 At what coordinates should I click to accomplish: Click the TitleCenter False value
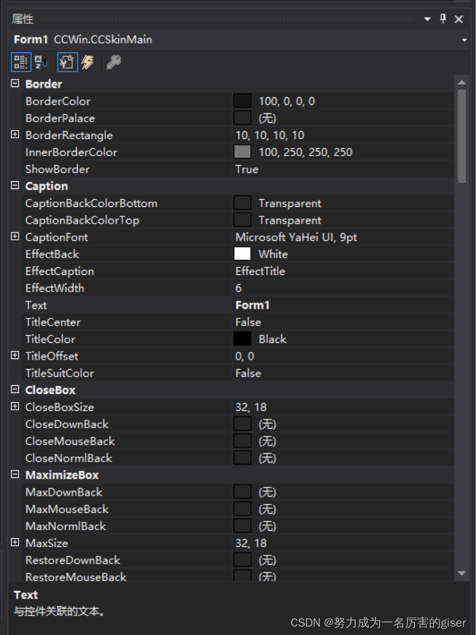(248, 323)
